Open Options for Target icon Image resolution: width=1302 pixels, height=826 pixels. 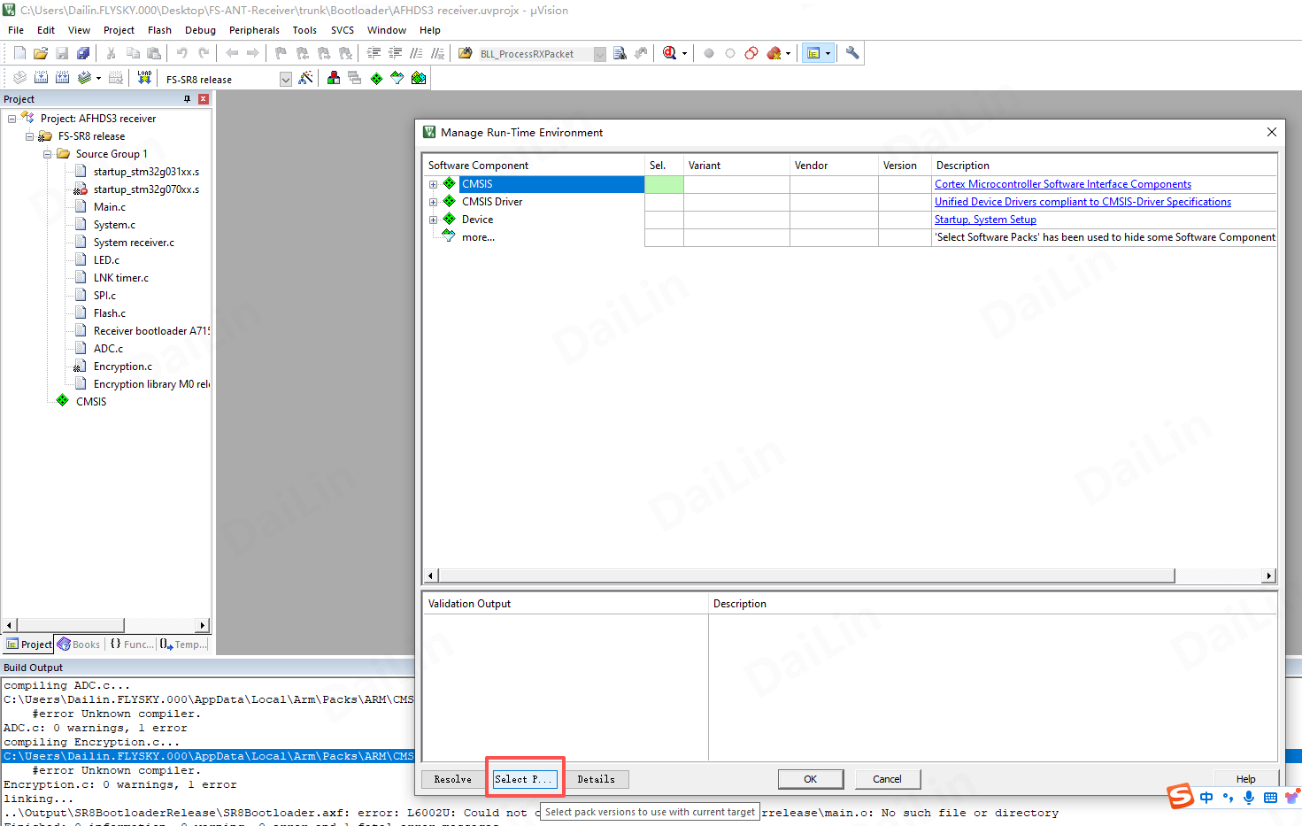coord(305,78)
